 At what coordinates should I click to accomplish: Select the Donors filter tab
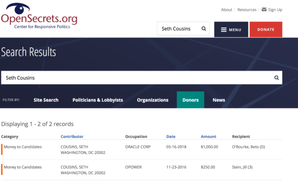click(190, 100)
